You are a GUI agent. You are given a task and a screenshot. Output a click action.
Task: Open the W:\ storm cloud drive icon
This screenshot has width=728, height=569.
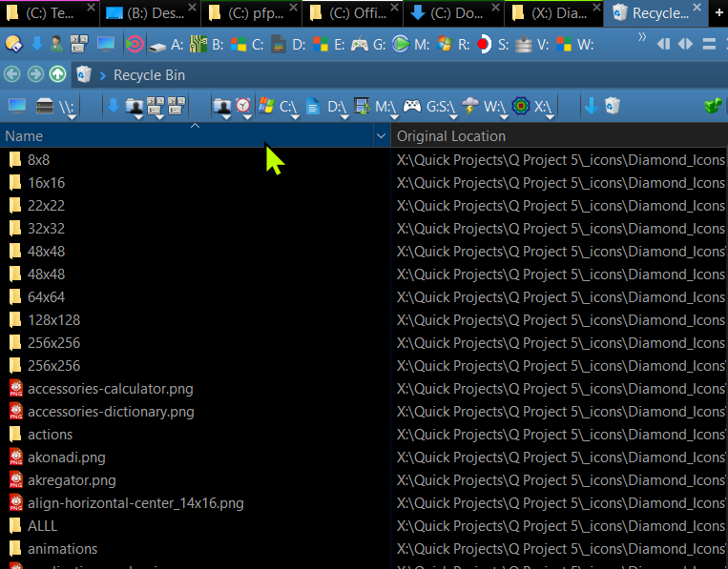click(x=470, y=106)
